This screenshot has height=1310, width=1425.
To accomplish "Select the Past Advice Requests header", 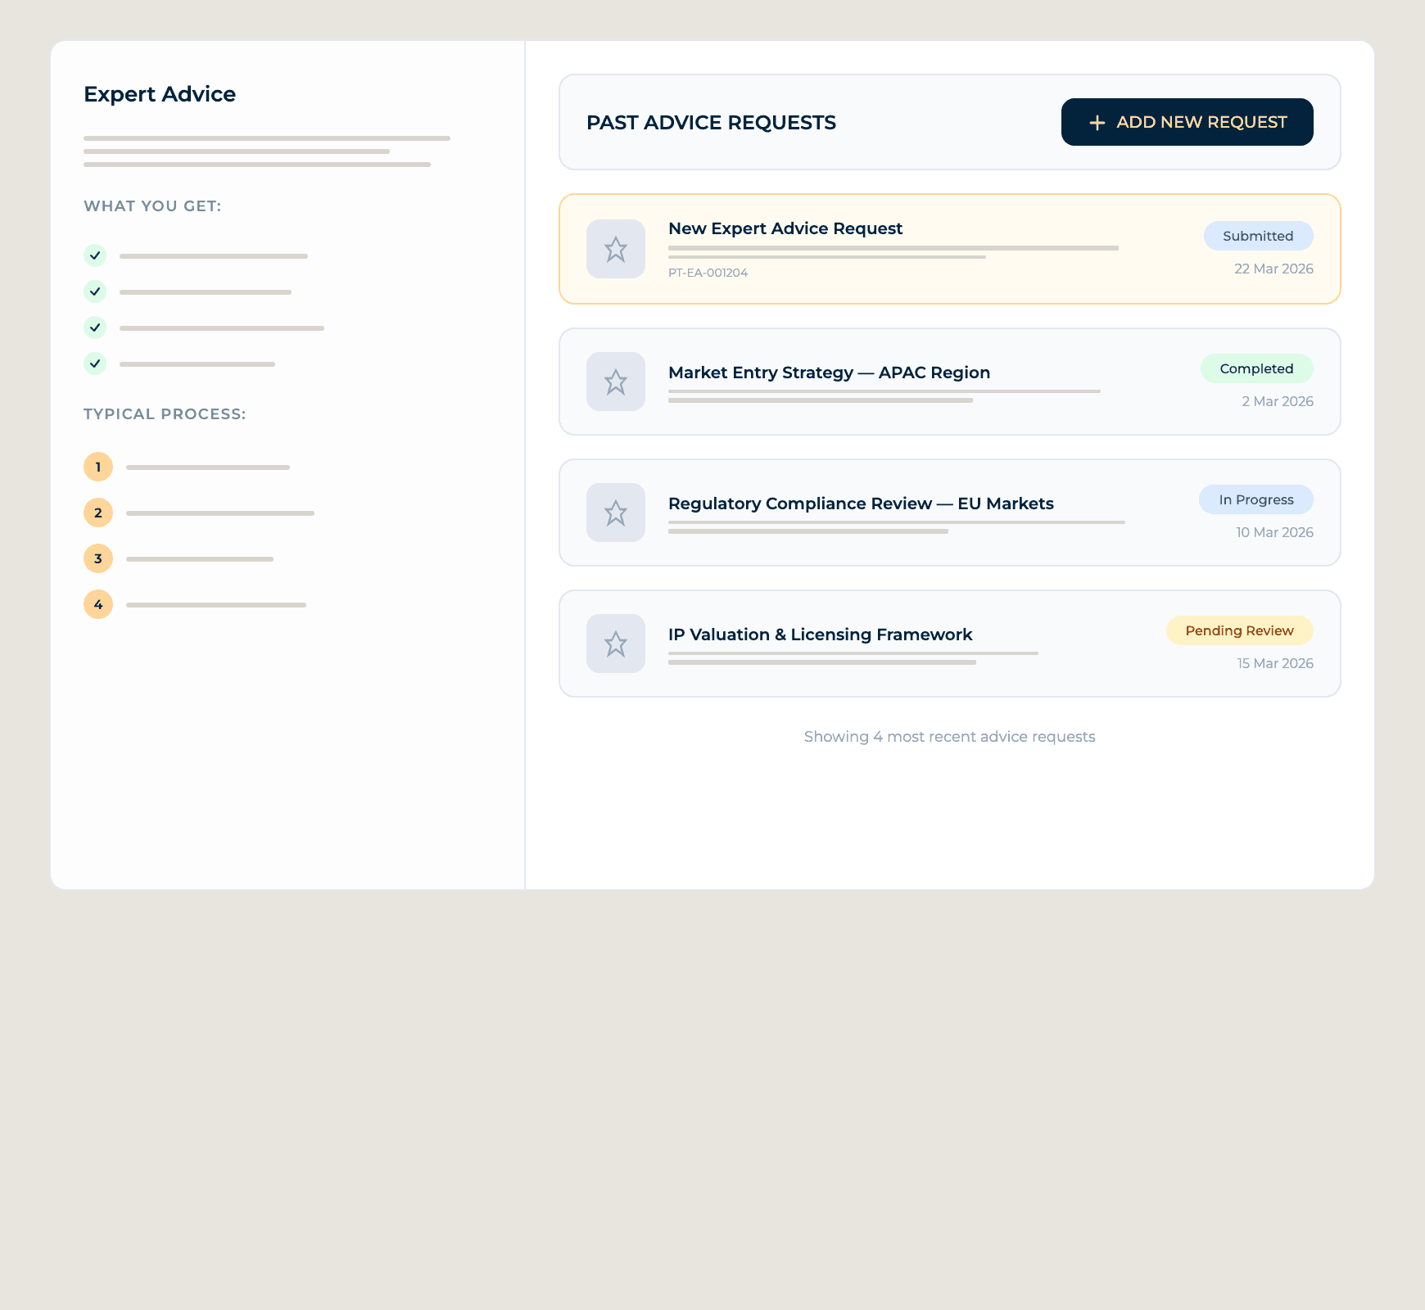I will (711, 122).
